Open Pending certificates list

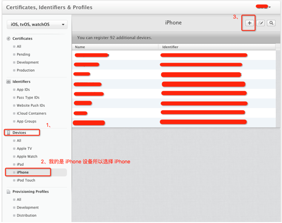coord(23,55)
